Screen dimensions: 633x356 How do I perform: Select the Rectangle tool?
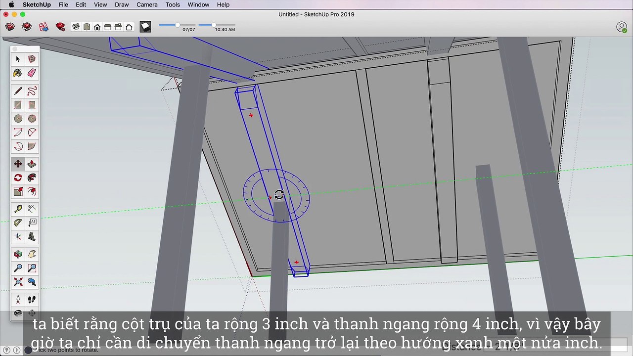[x=18, y=105]
